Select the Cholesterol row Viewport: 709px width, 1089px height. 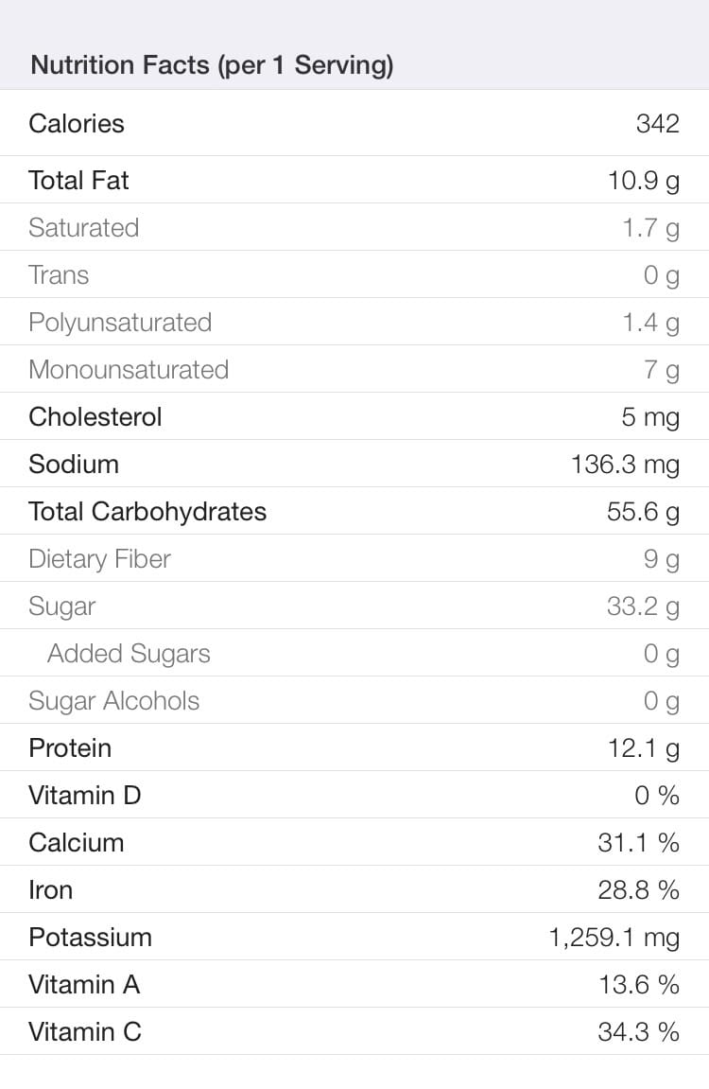(354, 416)
